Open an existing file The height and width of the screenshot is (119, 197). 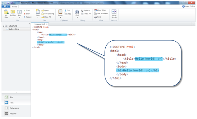pyautogui.click(x=45, y=10)
